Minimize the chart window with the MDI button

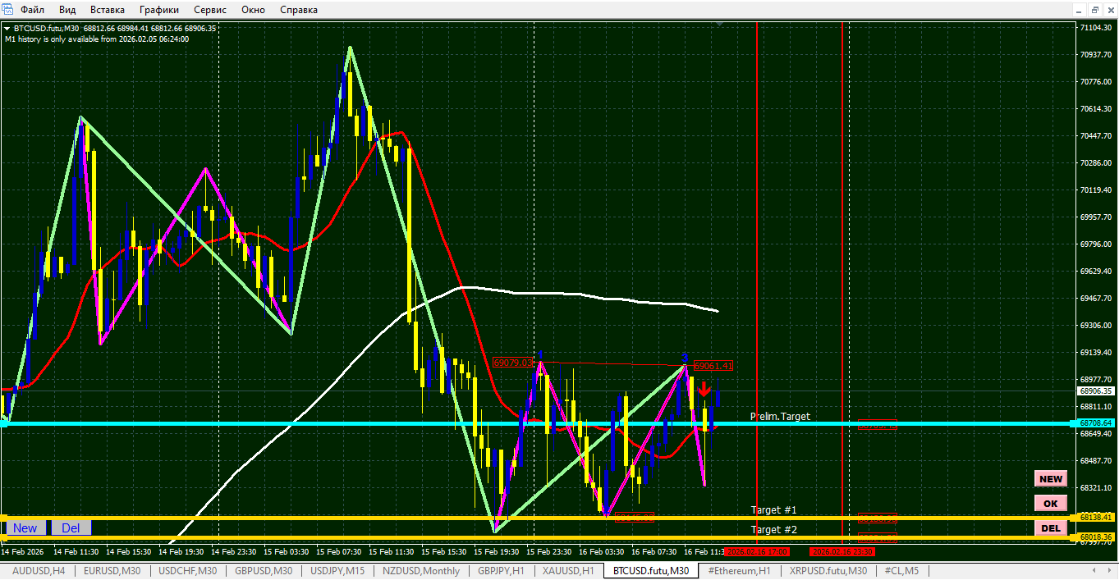[1080, 9]
